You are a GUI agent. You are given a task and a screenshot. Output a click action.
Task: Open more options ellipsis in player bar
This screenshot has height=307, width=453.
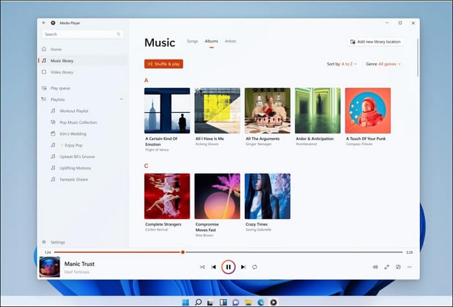[x=410, y=267]
